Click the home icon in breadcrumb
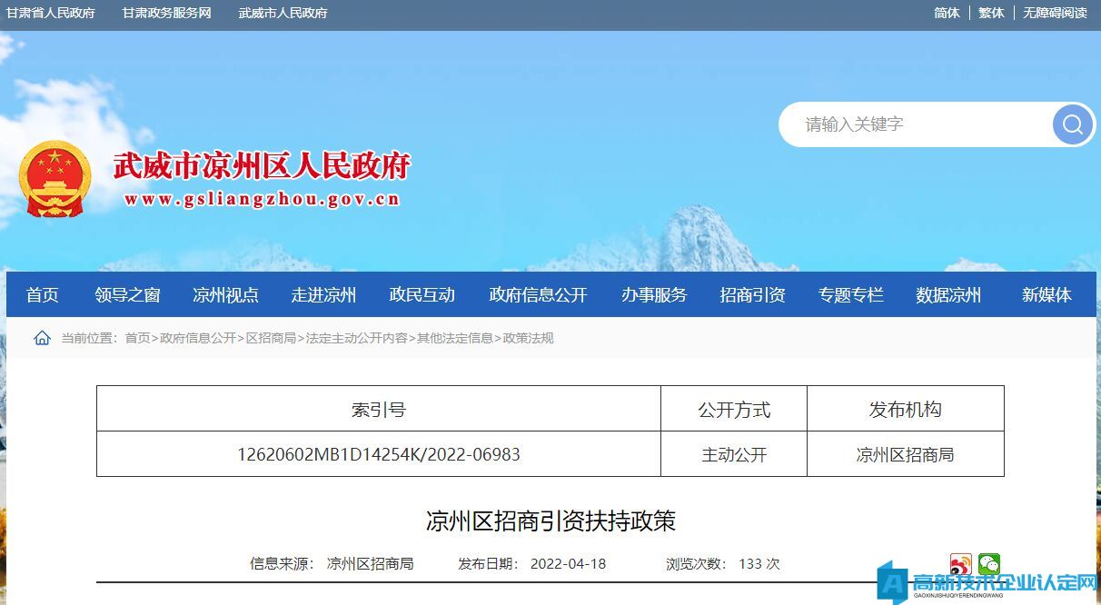1101x605 pixels. point(42,338)
